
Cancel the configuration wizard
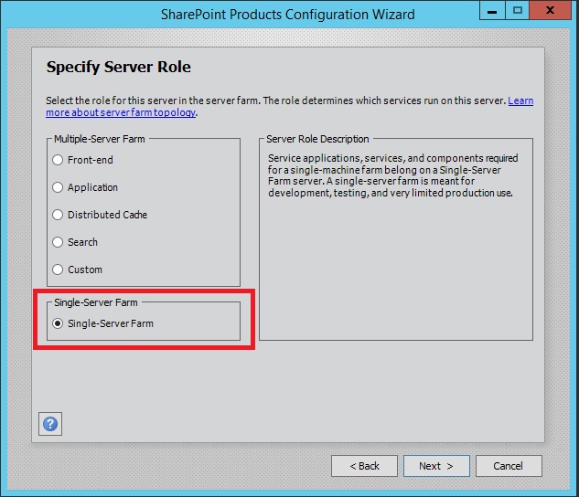tap(509, 466)
